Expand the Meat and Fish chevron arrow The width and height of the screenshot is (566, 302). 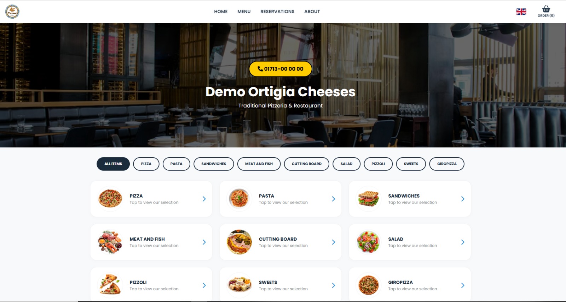click(x=204, y=242)
